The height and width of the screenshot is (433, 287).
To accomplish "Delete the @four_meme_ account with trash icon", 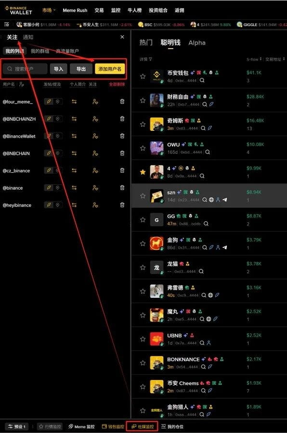I will [x=122, y=102].
